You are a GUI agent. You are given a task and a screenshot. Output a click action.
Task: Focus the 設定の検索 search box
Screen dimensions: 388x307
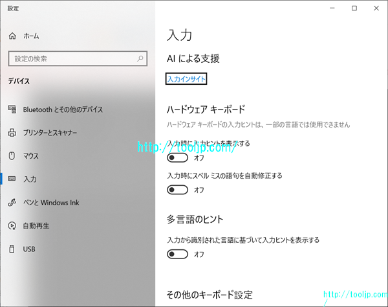(x=78, y=58)
